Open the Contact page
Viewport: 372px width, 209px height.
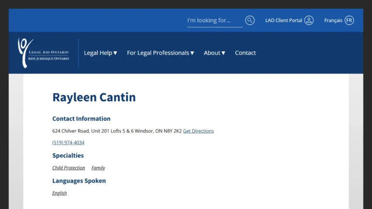point(245,53)
